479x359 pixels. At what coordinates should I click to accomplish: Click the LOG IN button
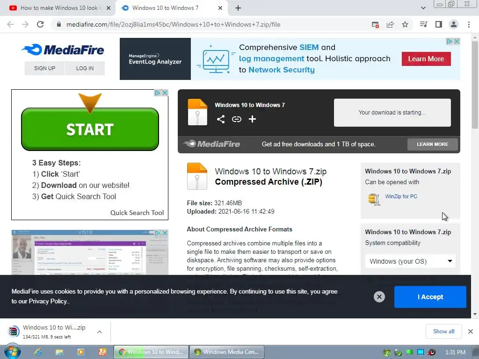[x=85, y=68]
